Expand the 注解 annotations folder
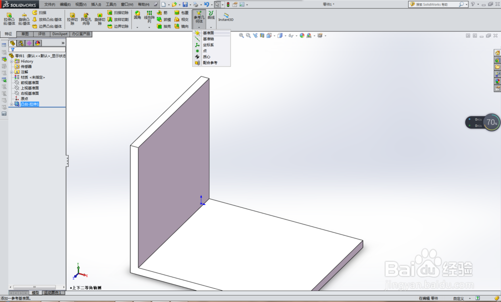 click(x=12, y=72)
